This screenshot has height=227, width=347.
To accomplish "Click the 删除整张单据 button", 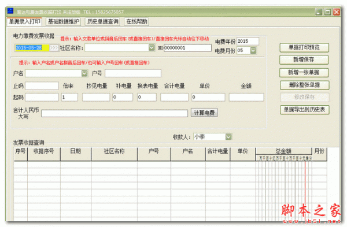I will point(304,85).
